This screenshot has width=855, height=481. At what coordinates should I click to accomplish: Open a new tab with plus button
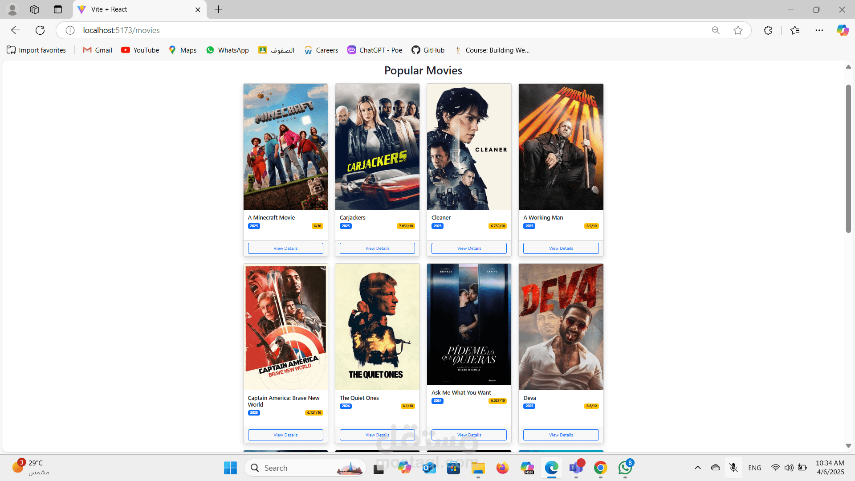[x=218, y=9]
